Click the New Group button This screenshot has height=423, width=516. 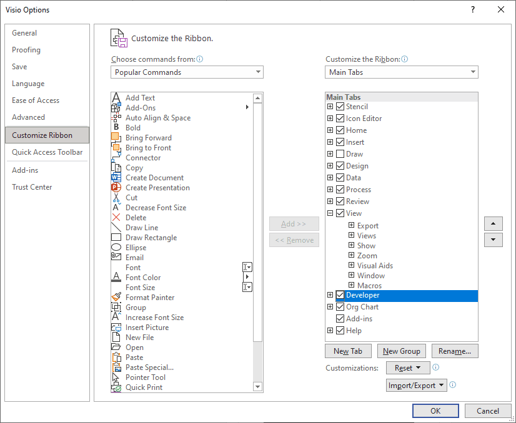click(x=402, y=351)
